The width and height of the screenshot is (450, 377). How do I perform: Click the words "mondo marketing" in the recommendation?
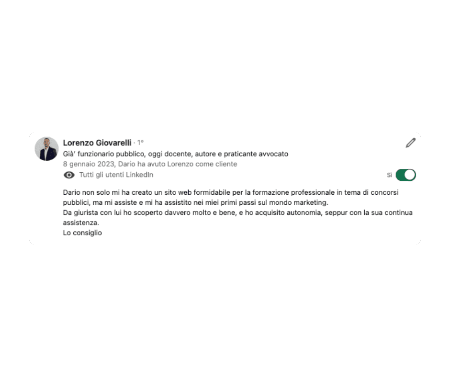coord(298,202)
